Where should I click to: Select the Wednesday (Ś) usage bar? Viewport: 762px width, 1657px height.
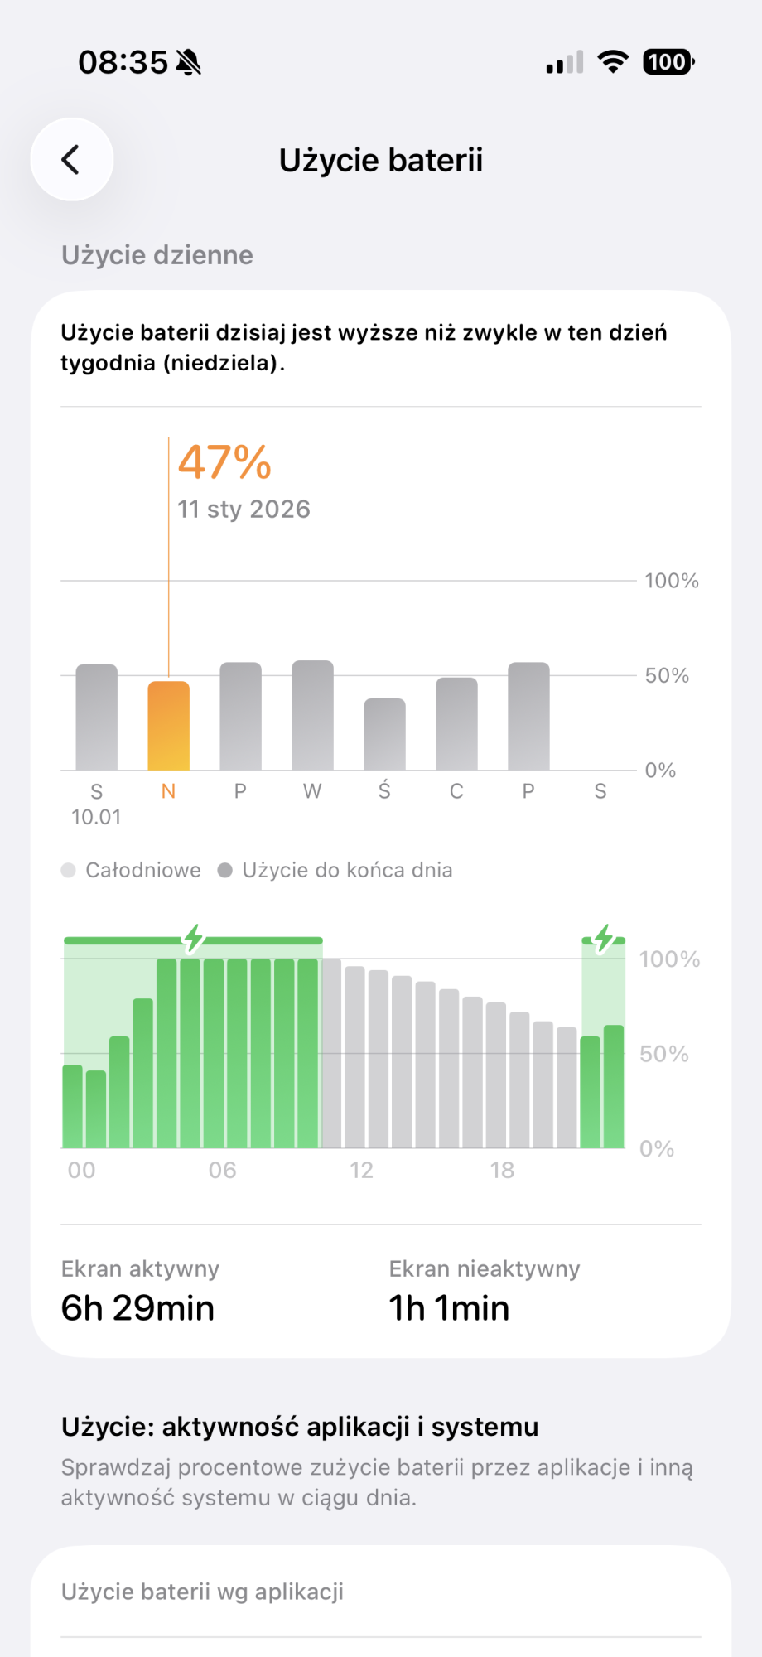click(384, 735)
